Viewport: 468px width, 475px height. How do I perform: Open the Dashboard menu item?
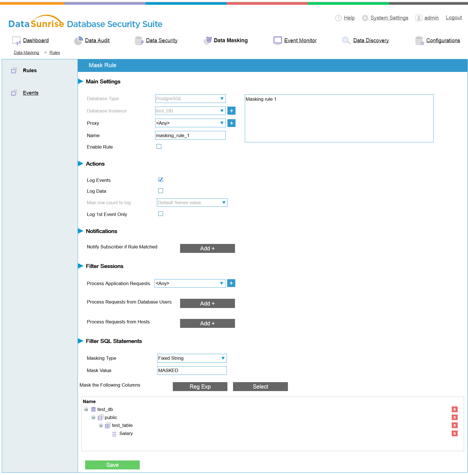pyautogui.click(x=36, y=41)
